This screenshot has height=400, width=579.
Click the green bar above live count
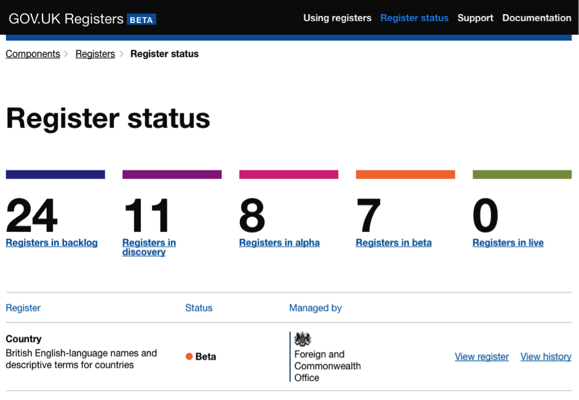coord(522,174)
